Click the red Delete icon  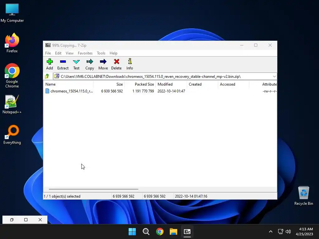click(117, 62)
